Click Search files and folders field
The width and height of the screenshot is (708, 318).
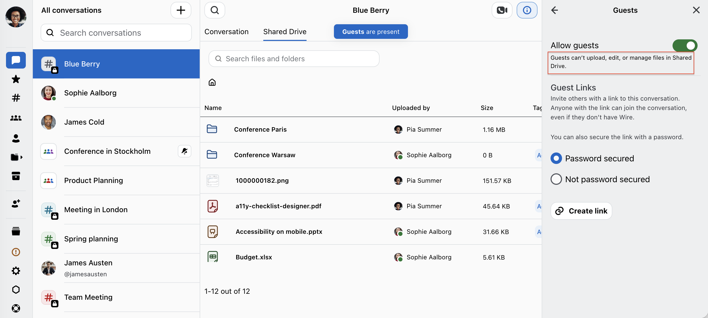pos(294,59)
